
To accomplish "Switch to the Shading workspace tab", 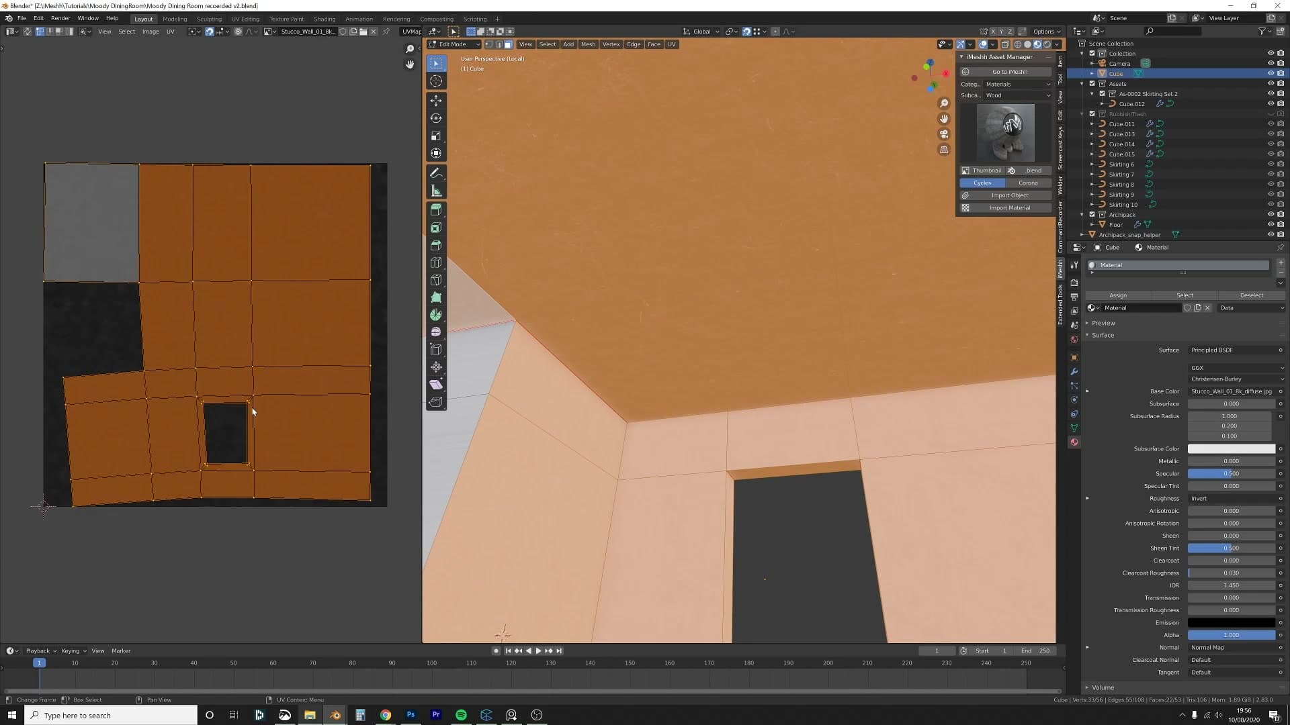I will [325, 19].
